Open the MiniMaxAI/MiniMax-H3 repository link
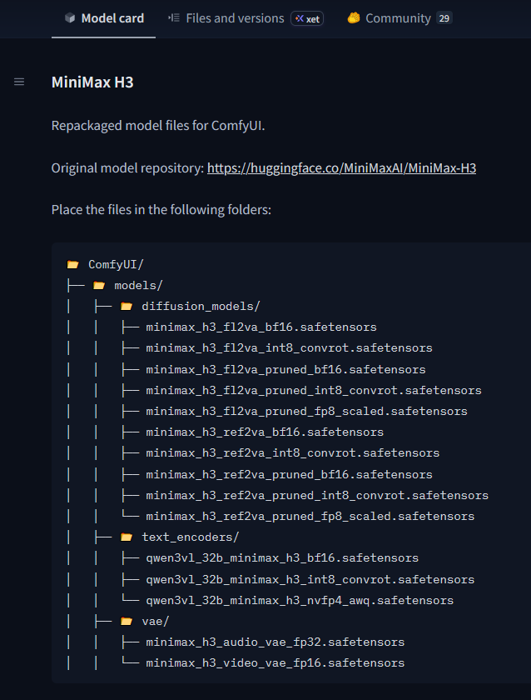This screenshot has height=700, width=531. (341, 167)
